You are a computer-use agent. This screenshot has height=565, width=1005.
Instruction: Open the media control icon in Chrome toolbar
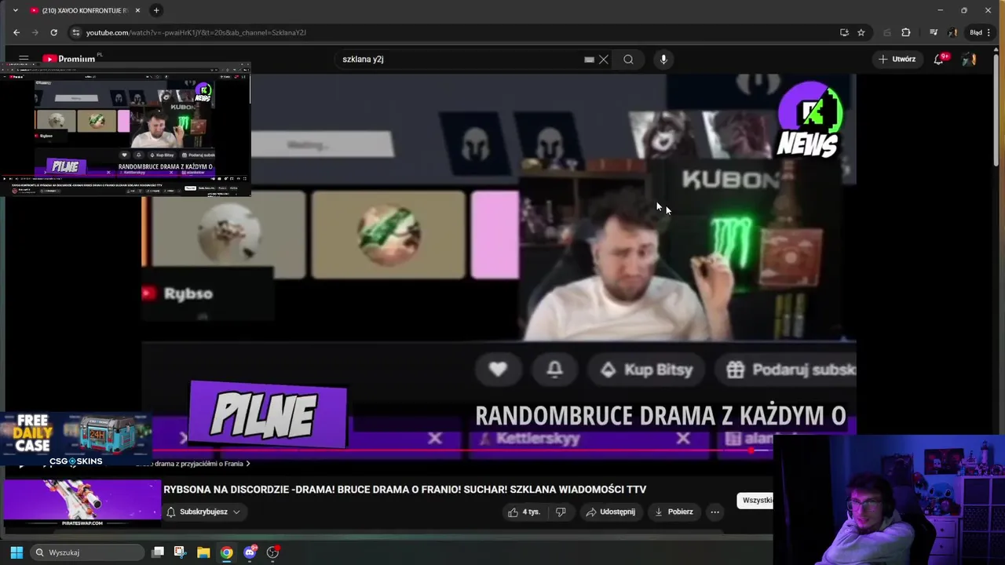click(x=933, y=32)
